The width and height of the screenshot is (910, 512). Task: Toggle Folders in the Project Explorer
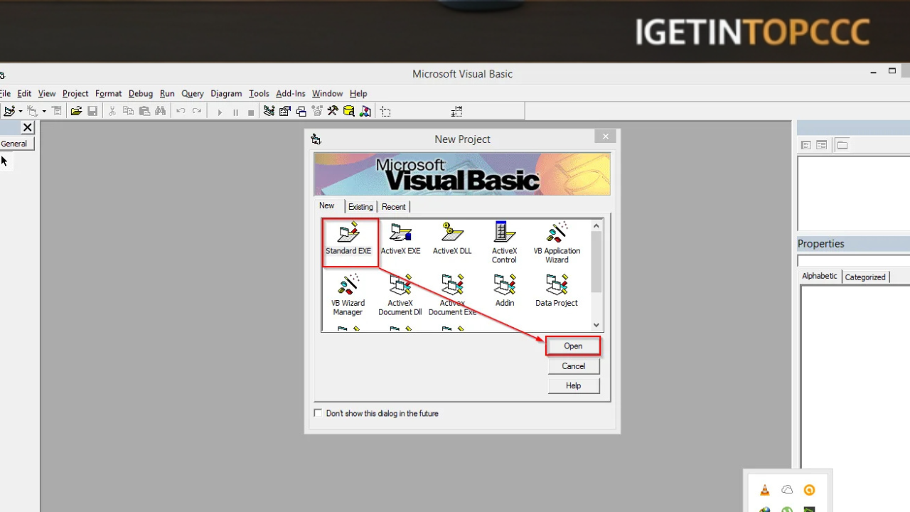click(842, 145)
